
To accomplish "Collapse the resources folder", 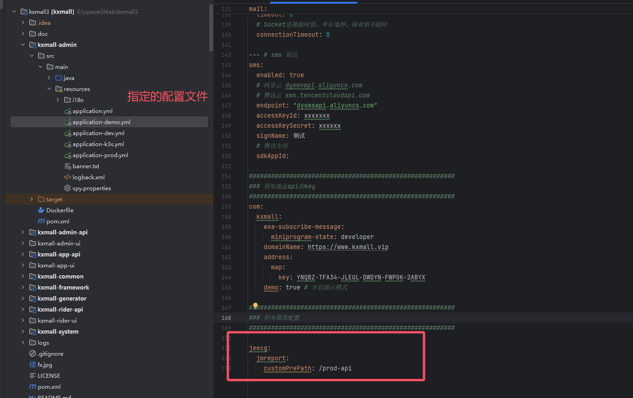I will point(49,89).
